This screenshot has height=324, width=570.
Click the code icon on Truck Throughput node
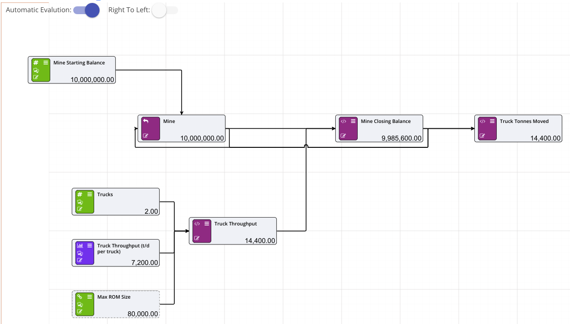[x=197, y=223]
